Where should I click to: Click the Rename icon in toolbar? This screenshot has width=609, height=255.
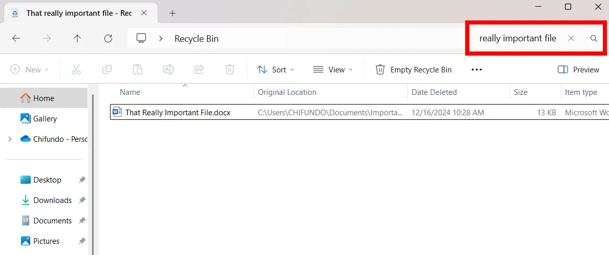168,70
